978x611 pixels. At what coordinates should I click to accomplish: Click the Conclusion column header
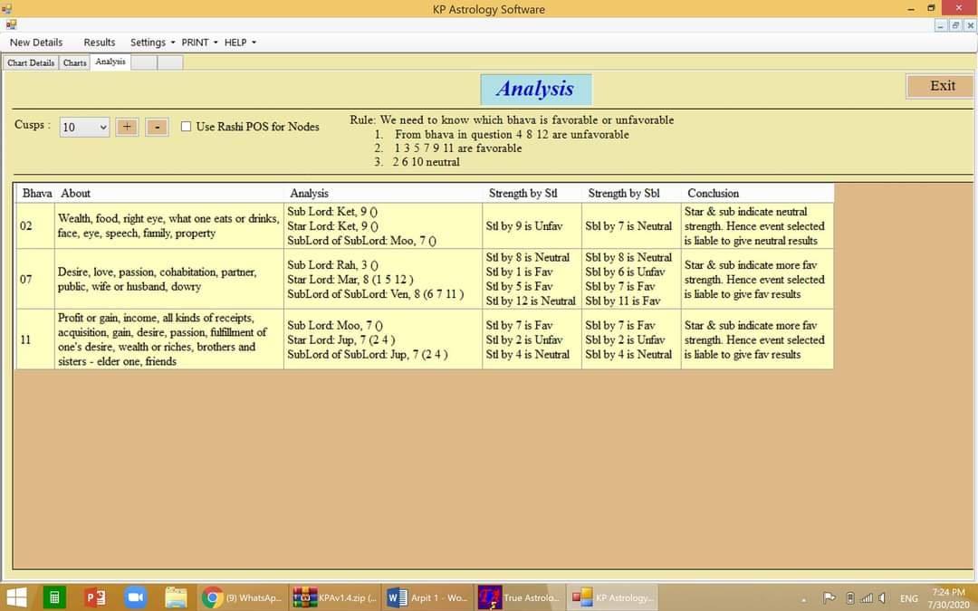coord(757,194)
